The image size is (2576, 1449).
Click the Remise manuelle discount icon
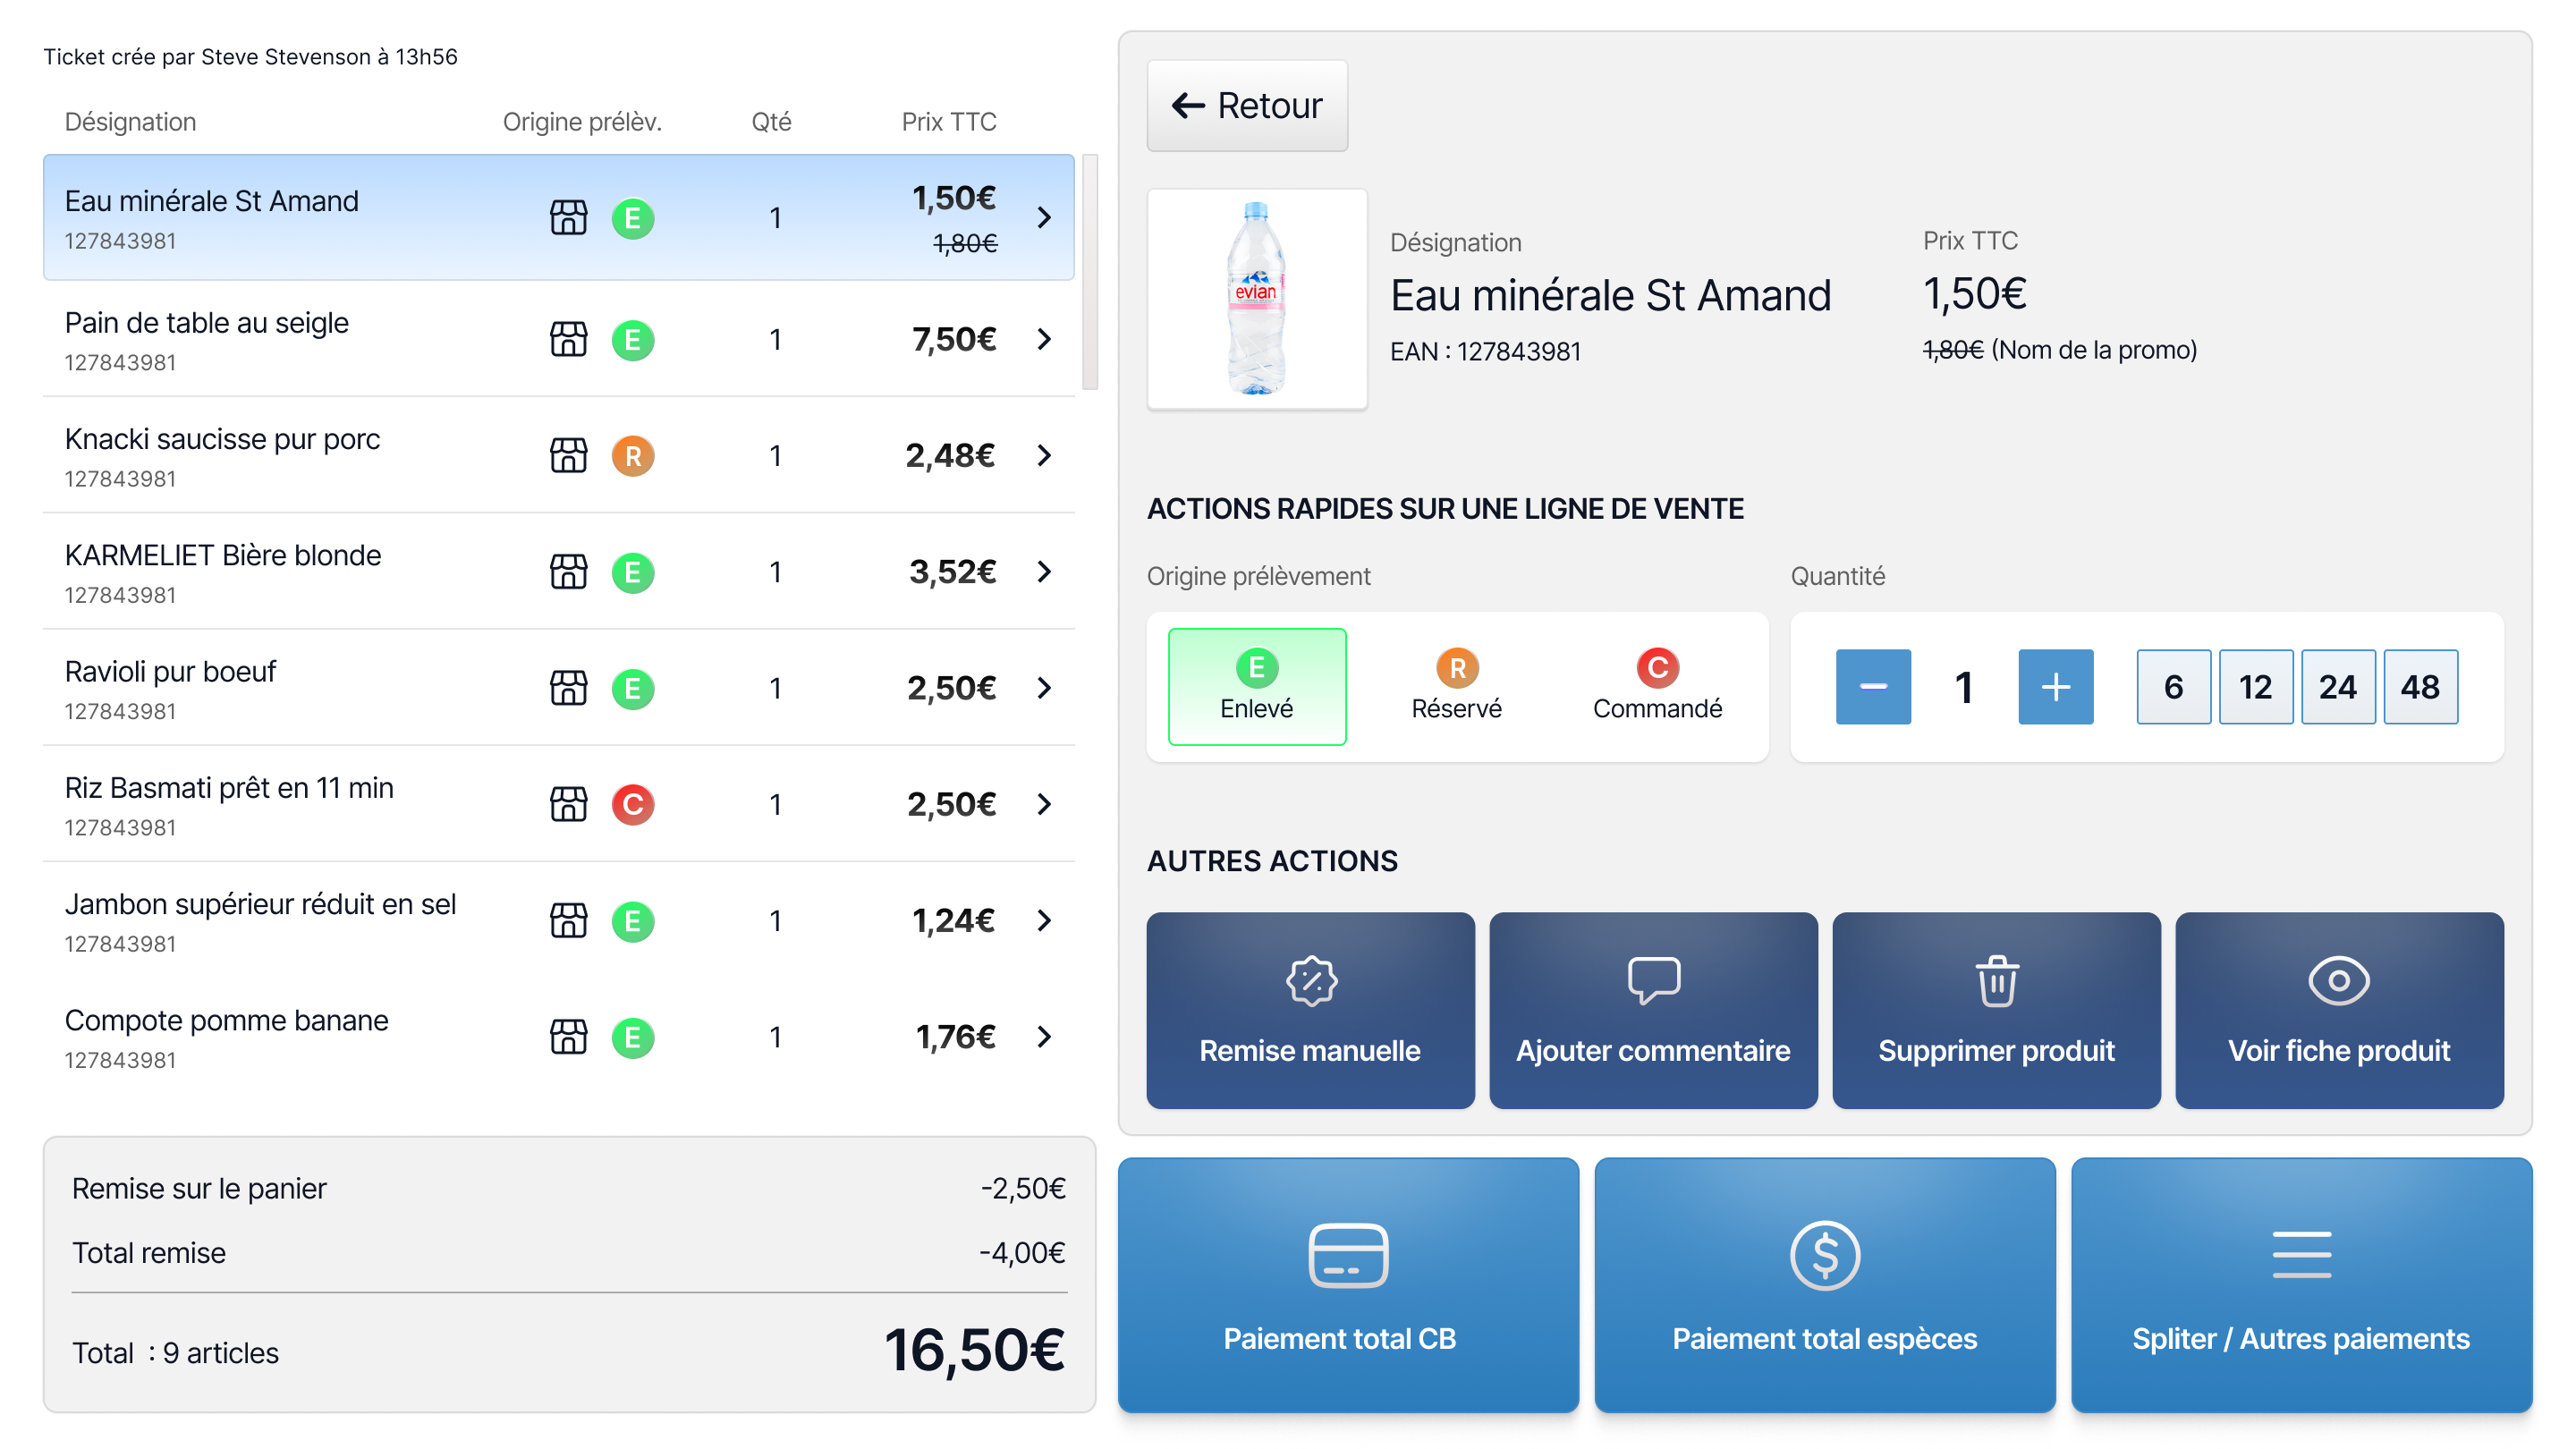click(1311, 980)
